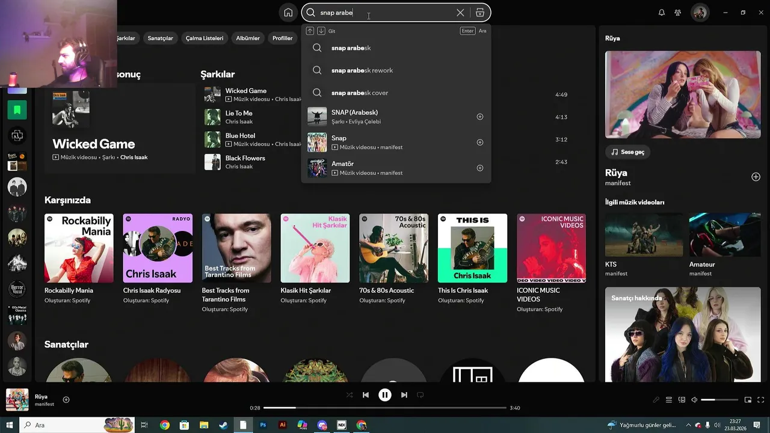Mute audio via the speaker icon
The height and width of the screenshot is (433, 770).
click(x=694, y=400)
